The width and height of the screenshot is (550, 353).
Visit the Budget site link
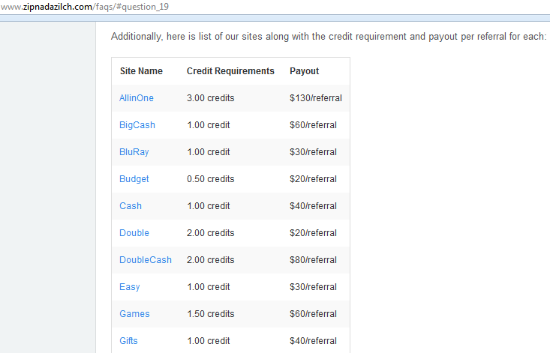[134, 179]
